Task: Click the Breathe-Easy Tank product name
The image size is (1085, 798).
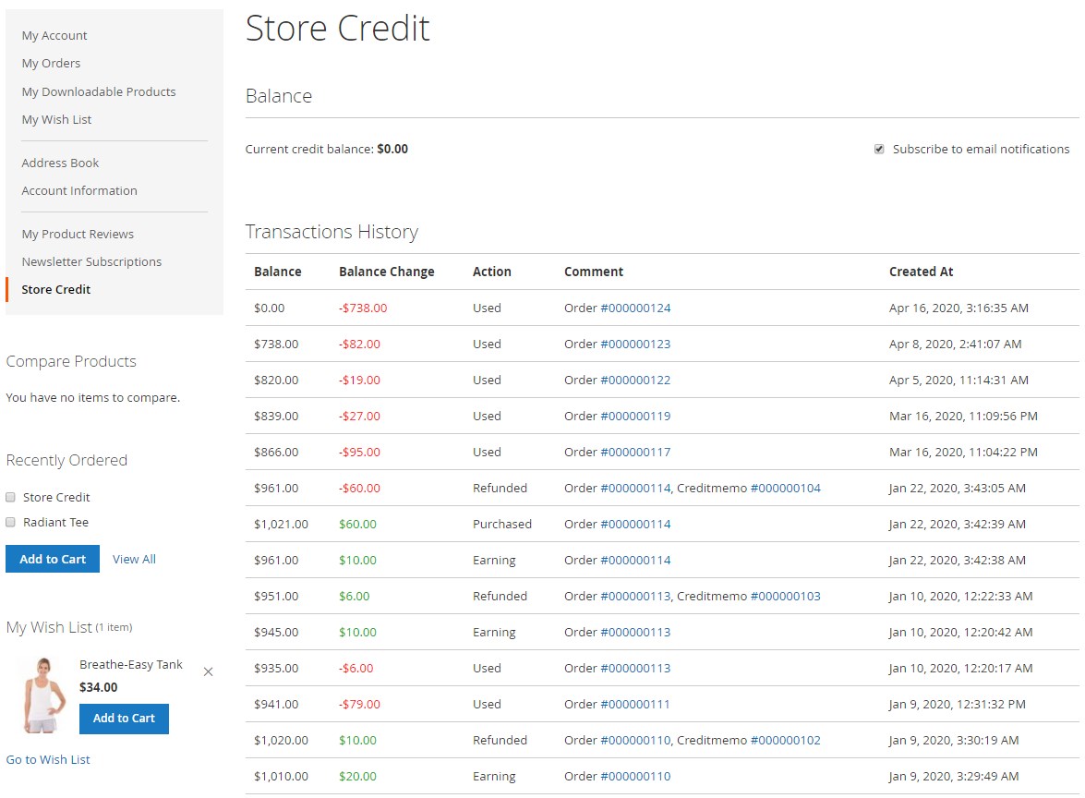Action: pos(131,664)
